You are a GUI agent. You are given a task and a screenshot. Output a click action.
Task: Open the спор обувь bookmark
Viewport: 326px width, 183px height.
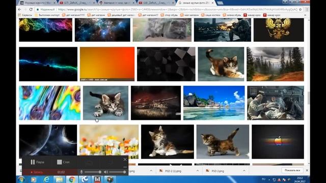click(170, 15)
